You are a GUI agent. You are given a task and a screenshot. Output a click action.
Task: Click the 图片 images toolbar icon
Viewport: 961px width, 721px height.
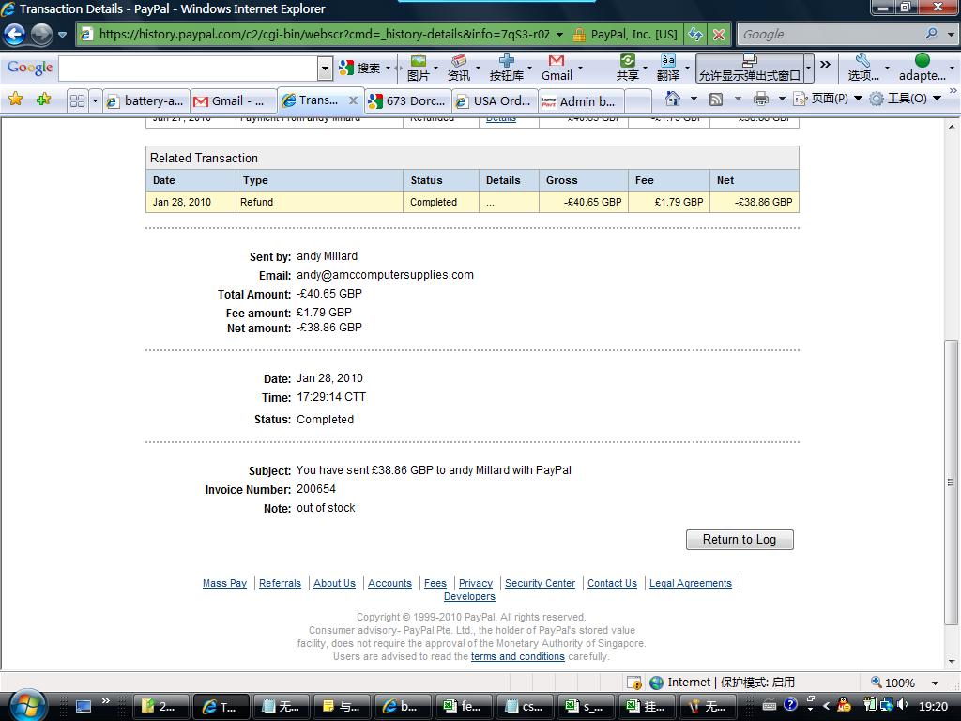tap(419, 68)
